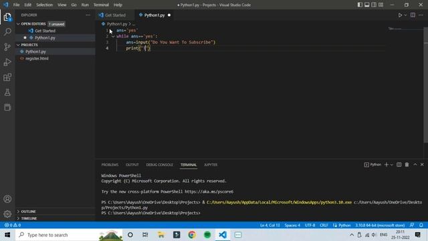Open the launch profile dropdown beside plus
Image resolution: width=428 pixels, height=241 pixels.
392,165
